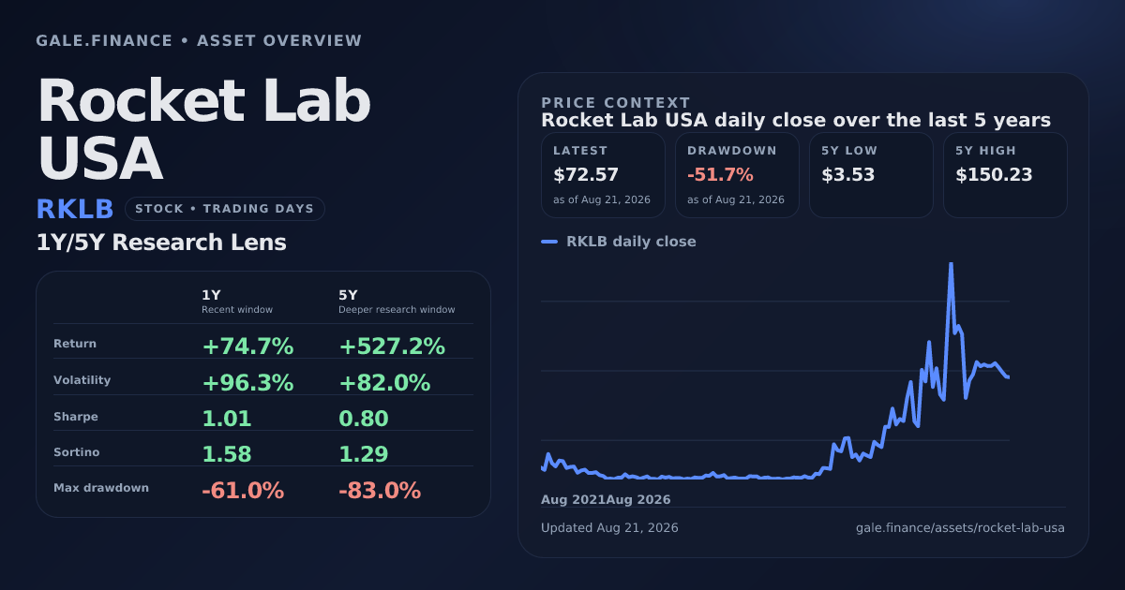Click the Max drawdown row label

click(101, 488)
